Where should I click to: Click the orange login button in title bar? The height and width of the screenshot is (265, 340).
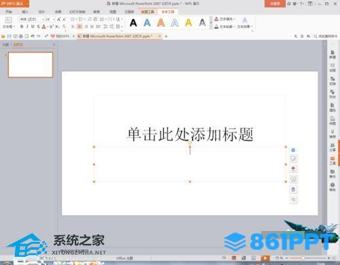275,3
